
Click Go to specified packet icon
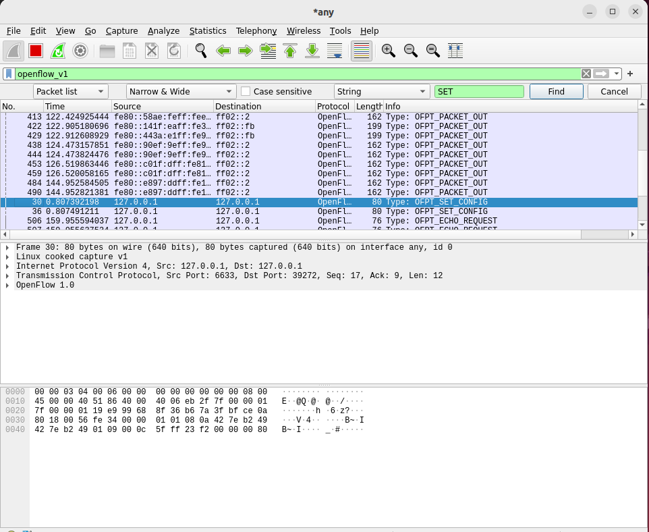[x=269, y=51]
